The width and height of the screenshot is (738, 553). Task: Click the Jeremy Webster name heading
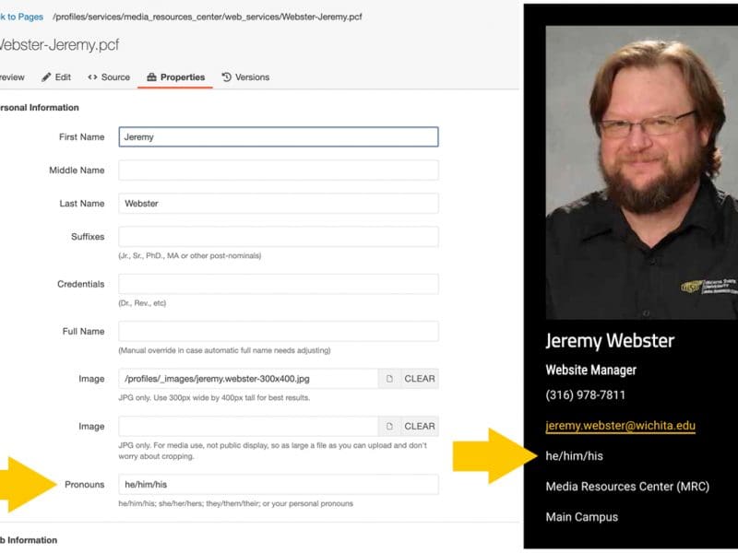pos(610,340)
